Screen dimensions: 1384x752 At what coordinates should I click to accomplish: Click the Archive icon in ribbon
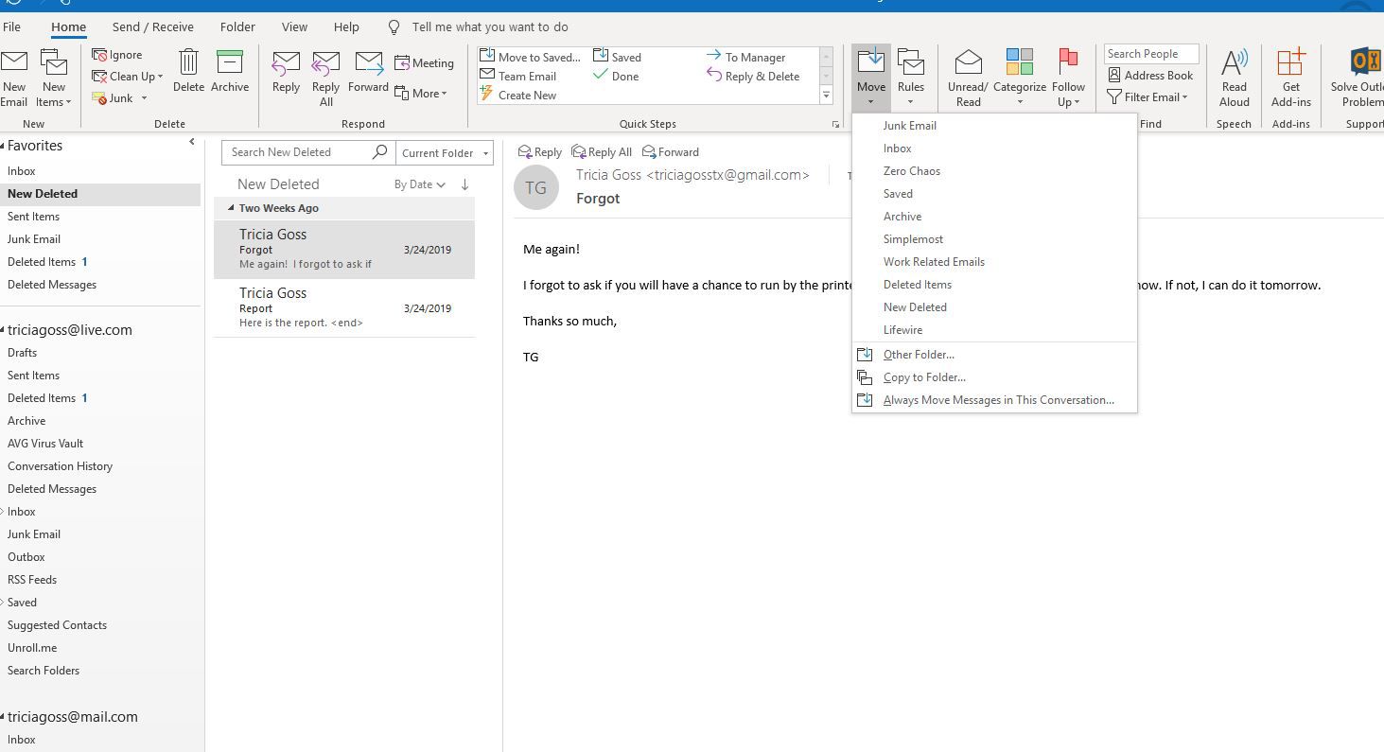coord(230,62)
